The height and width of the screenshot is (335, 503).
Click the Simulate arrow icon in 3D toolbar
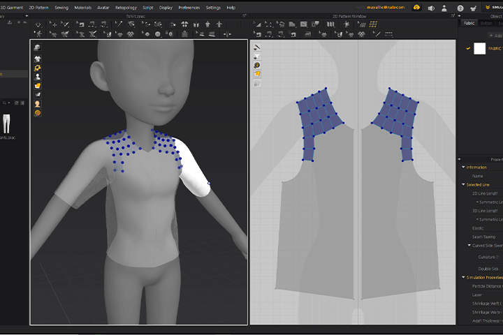coord(38,24)
